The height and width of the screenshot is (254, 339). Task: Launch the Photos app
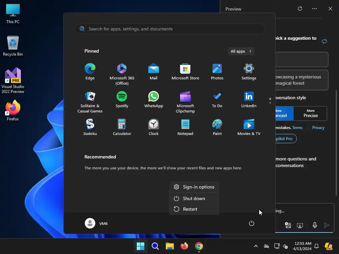click(x=217, y=72)
